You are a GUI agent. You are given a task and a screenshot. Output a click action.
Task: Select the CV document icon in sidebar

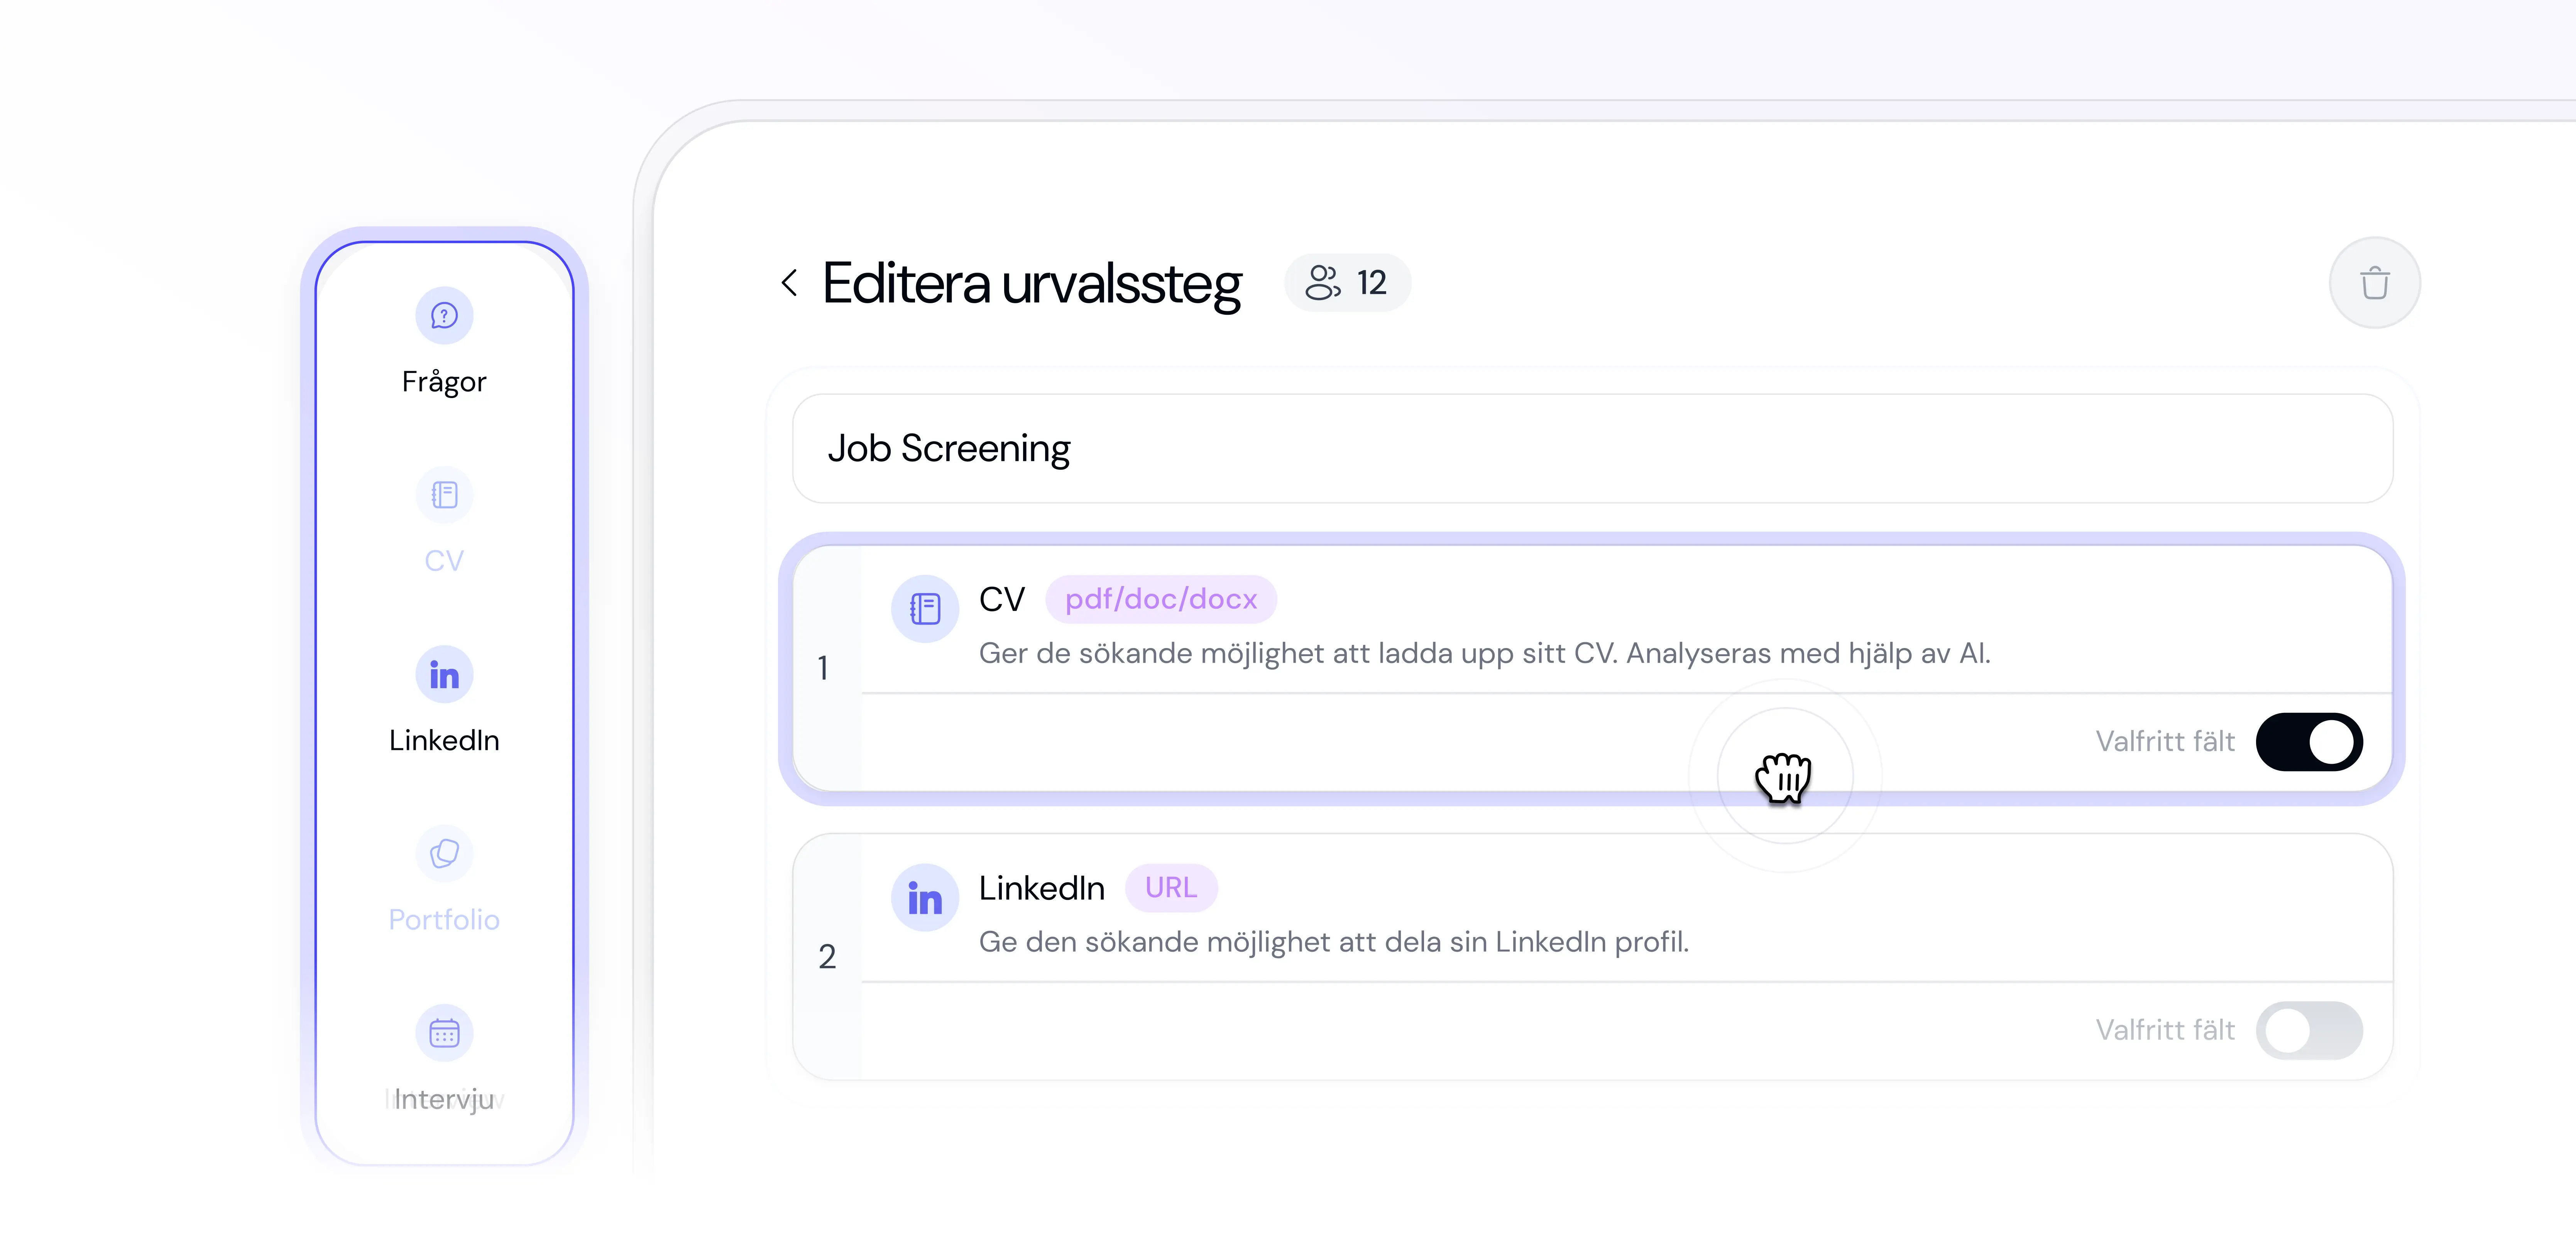444,495
